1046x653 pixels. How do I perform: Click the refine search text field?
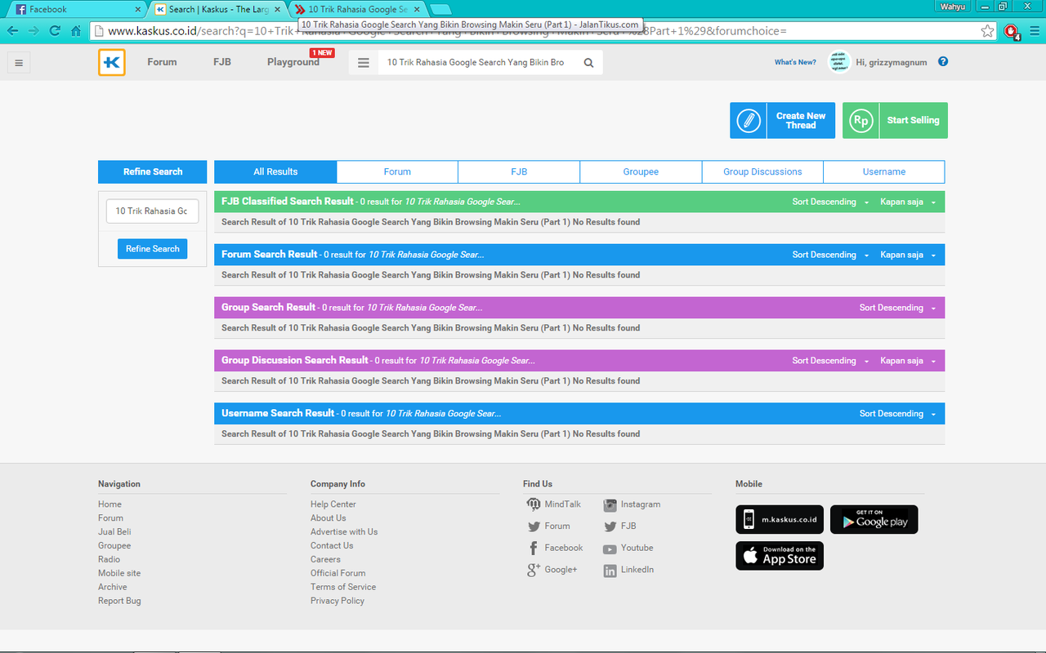(x=152, y=211)
